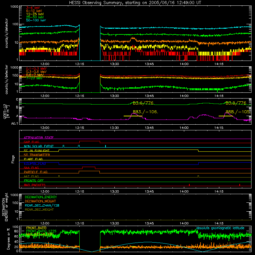Click the raised red SAA_FLAG step segment
Viewport: 255px width, 255px height.
pyautogui.click(x=89, y=167)
